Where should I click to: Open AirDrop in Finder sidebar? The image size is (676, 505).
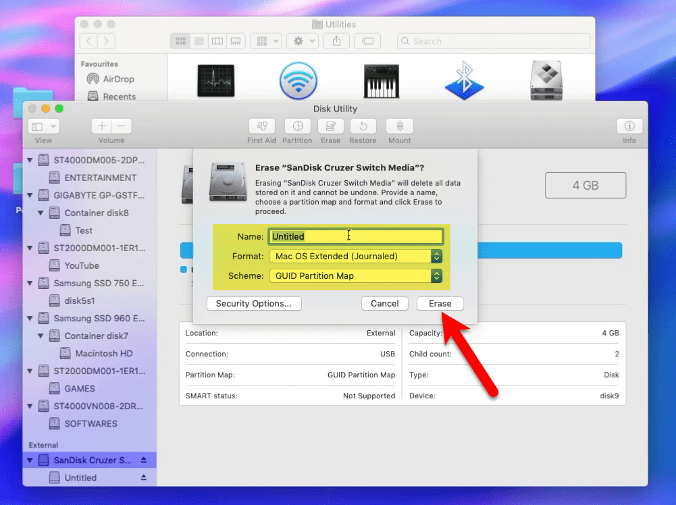tap(111, 79)
